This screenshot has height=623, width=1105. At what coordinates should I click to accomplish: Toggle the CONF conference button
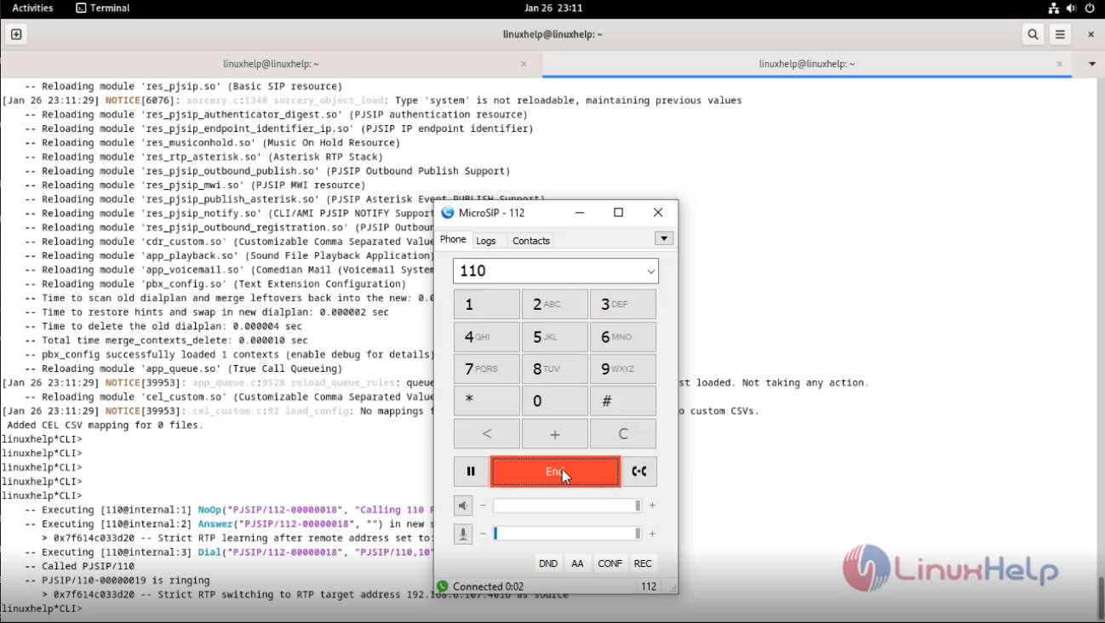610,563
